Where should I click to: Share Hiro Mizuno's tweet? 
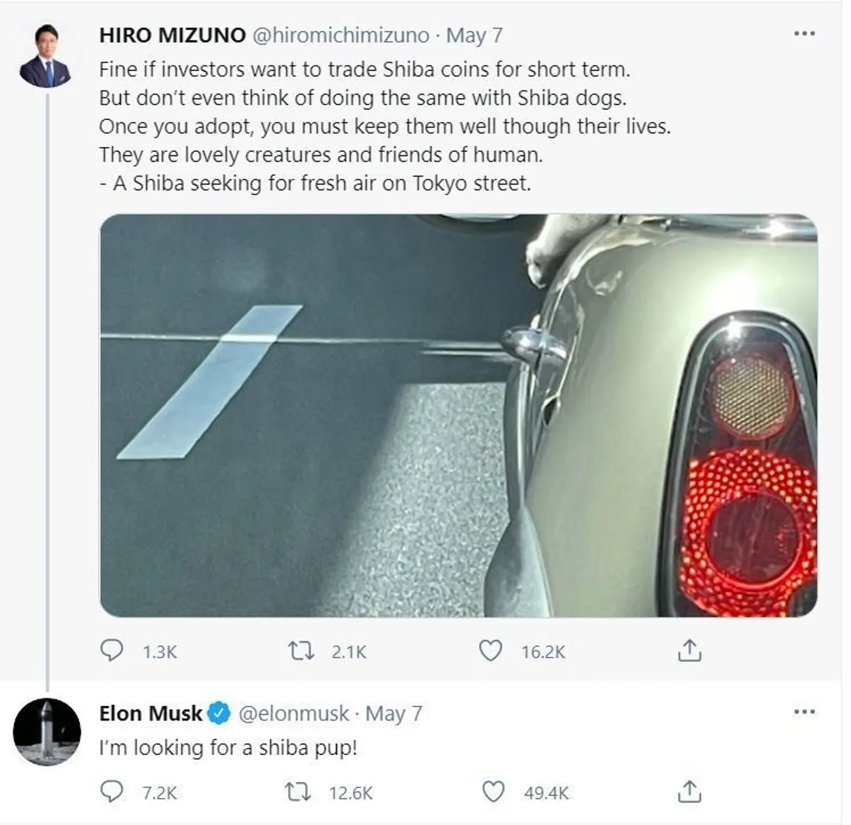(689, 651)
